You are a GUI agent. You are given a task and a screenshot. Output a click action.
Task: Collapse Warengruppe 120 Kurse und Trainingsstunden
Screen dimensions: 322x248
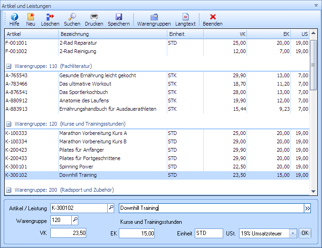tap(8, 124)
